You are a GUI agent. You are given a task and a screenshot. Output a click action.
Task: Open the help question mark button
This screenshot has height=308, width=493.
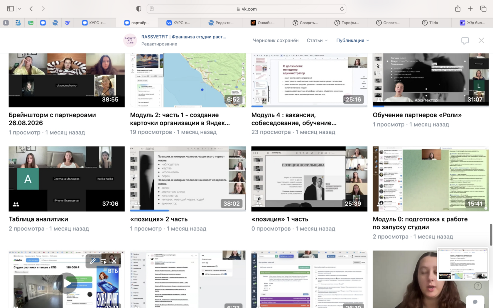coord(478,286)
